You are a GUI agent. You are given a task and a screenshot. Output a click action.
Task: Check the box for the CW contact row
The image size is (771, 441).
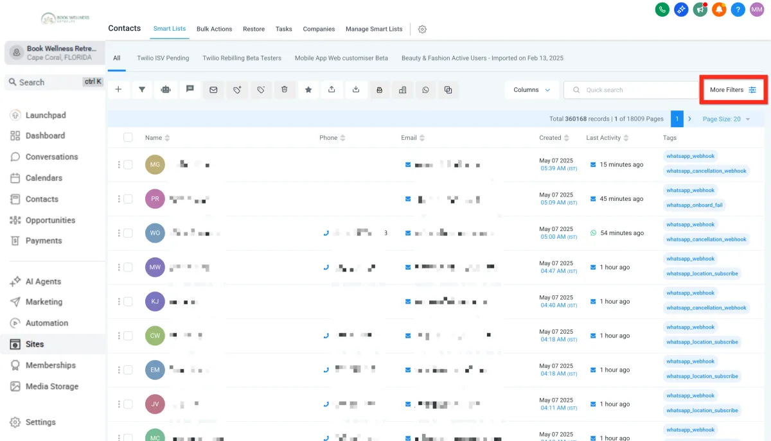[x=128, y=336]
